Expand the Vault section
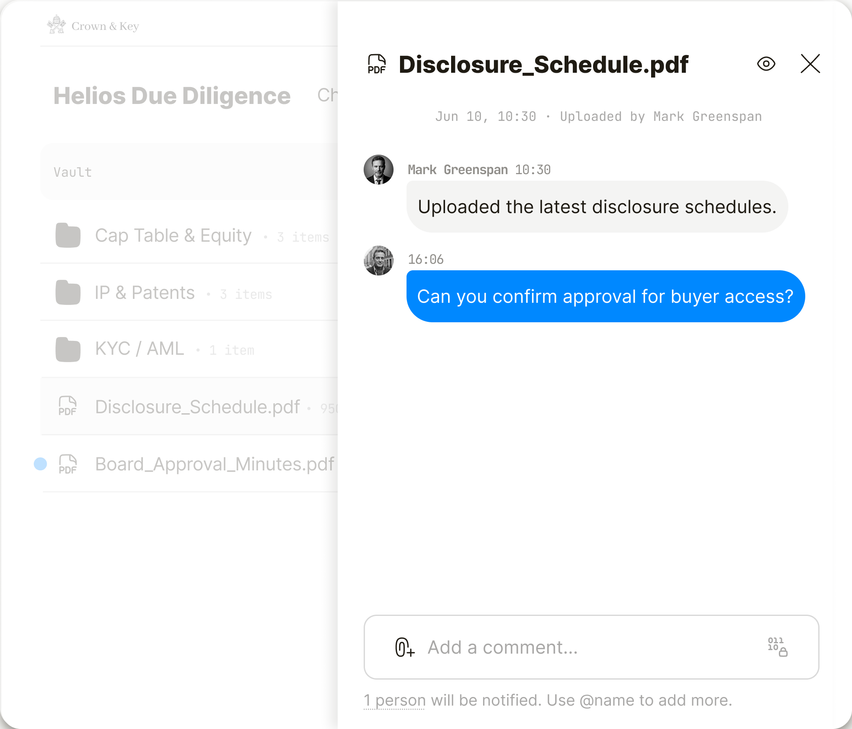 [x=72, y=172]
